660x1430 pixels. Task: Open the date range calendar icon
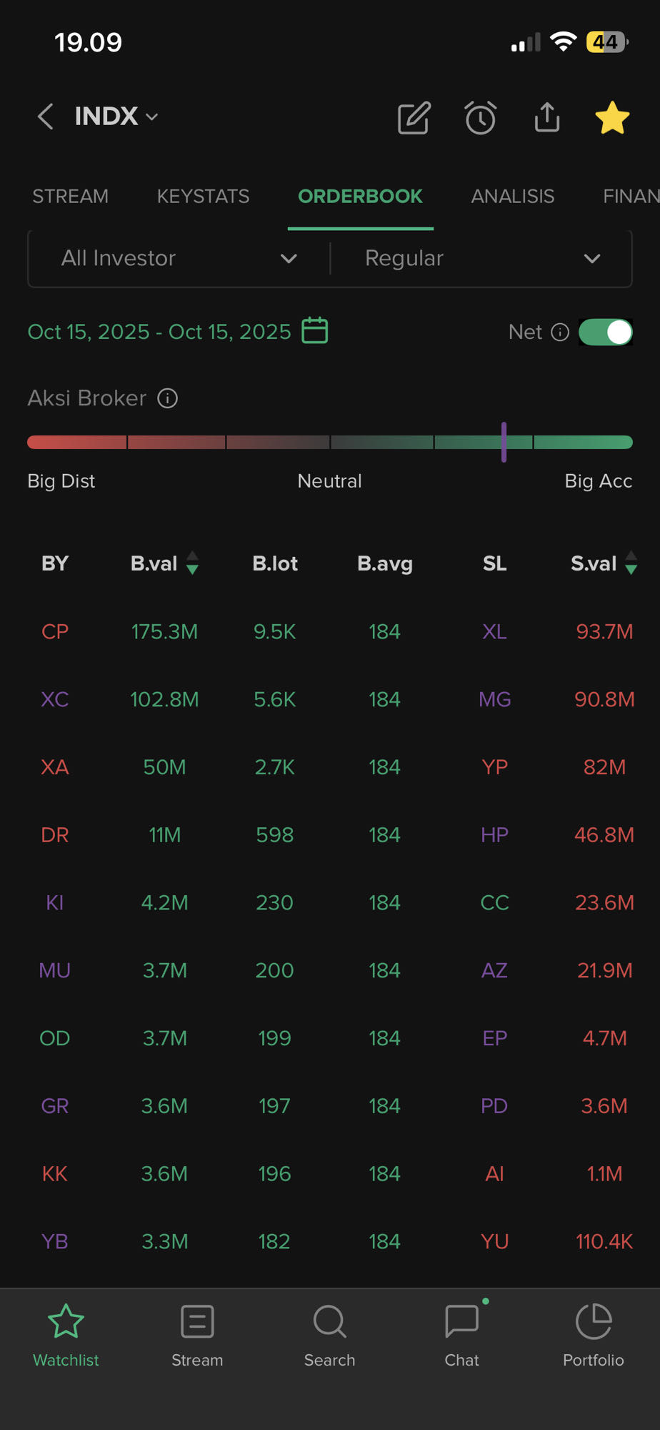pos(314,331)
